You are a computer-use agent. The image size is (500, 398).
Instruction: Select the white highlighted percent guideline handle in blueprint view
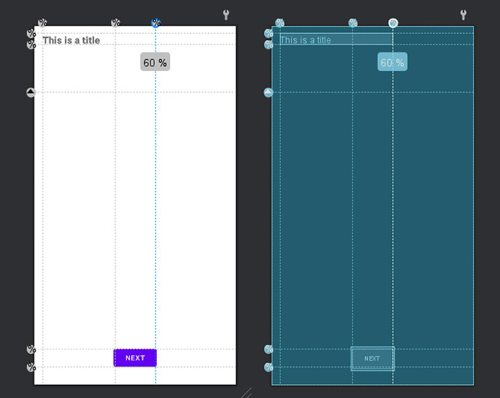coord(393,23)
